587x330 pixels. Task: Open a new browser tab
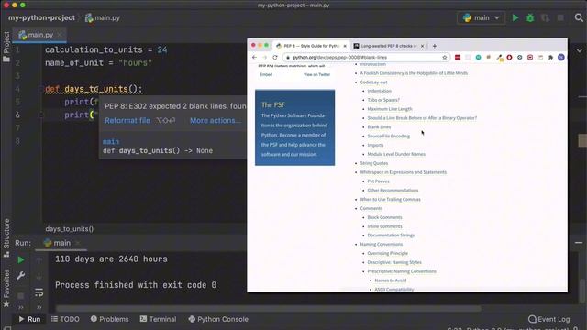[x=434, y=46]
